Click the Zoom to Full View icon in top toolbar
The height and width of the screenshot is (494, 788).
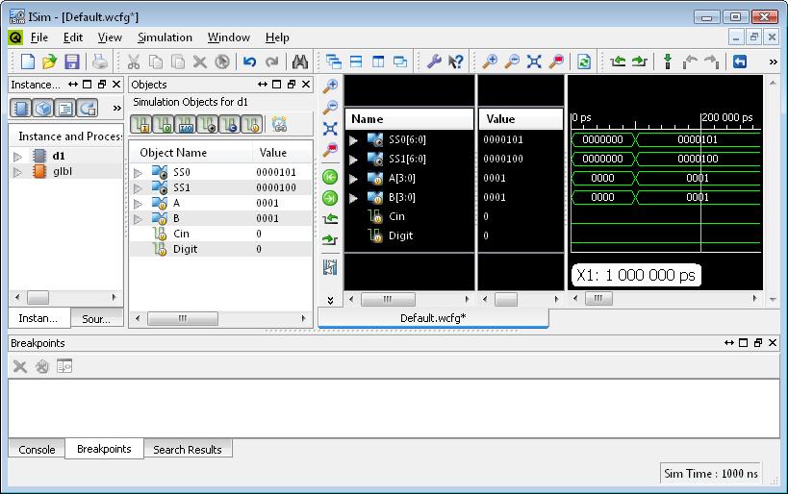click(x=534, y=62)
